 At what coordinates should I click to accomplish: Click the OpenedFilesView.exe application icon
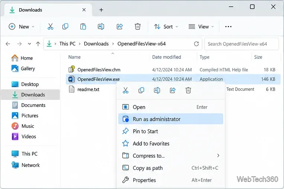point(71,79)
